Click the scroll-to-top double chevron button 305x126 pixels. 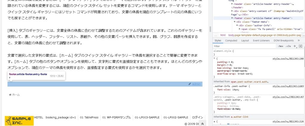click(202, 124)
